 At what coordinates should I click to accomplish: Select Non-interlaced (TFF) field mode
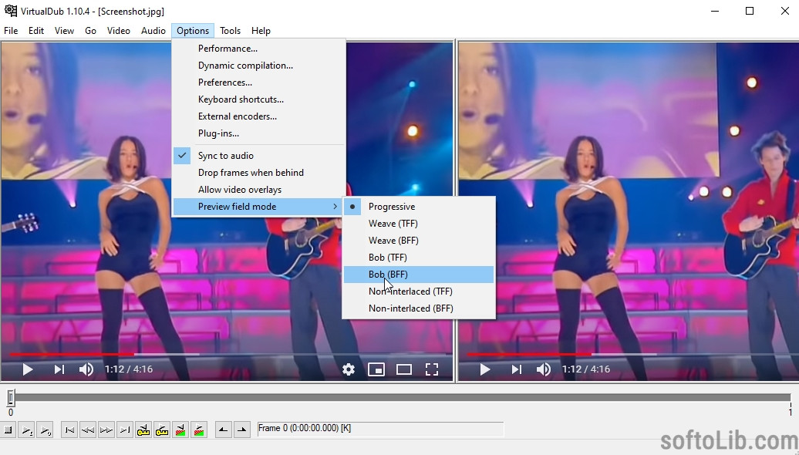coord(419,292)
